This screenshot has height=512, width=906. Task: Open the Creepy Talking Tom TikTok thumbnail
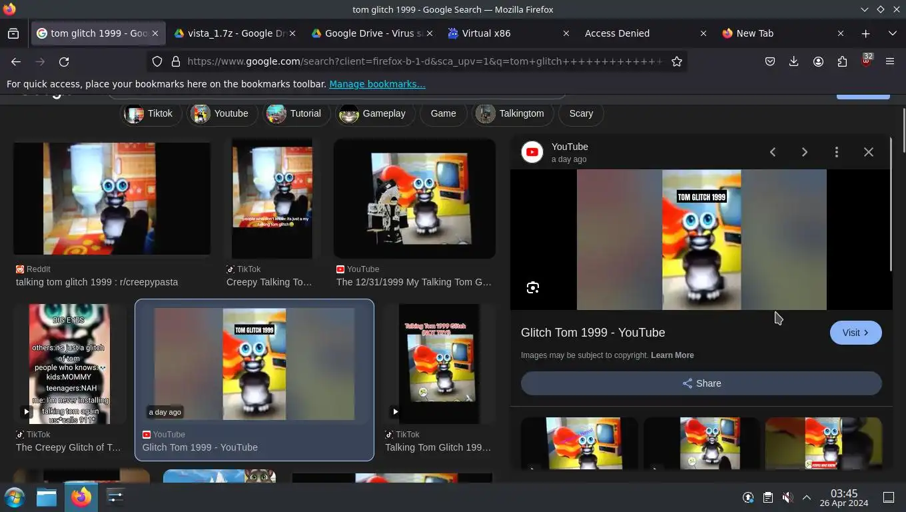(272, 199)
